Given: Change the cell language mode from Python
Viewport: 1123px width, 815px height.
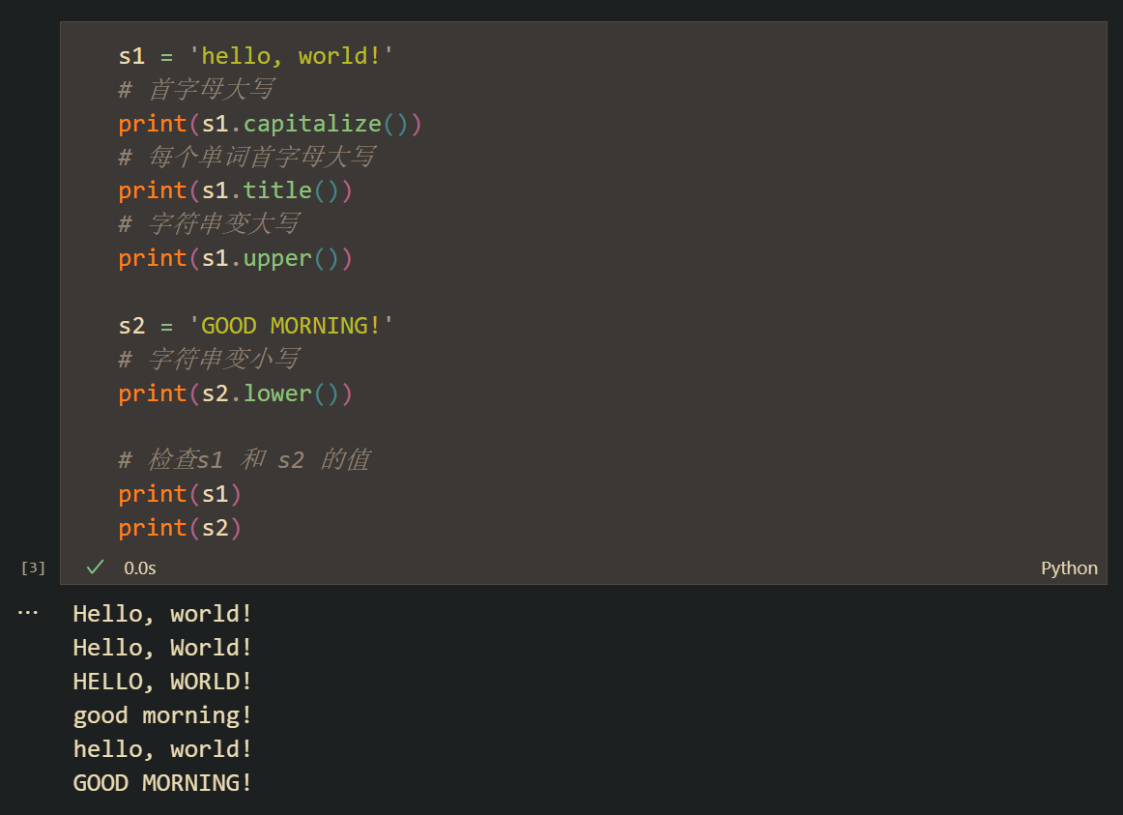Looking at the screenshot, I should pos(1068,568).
